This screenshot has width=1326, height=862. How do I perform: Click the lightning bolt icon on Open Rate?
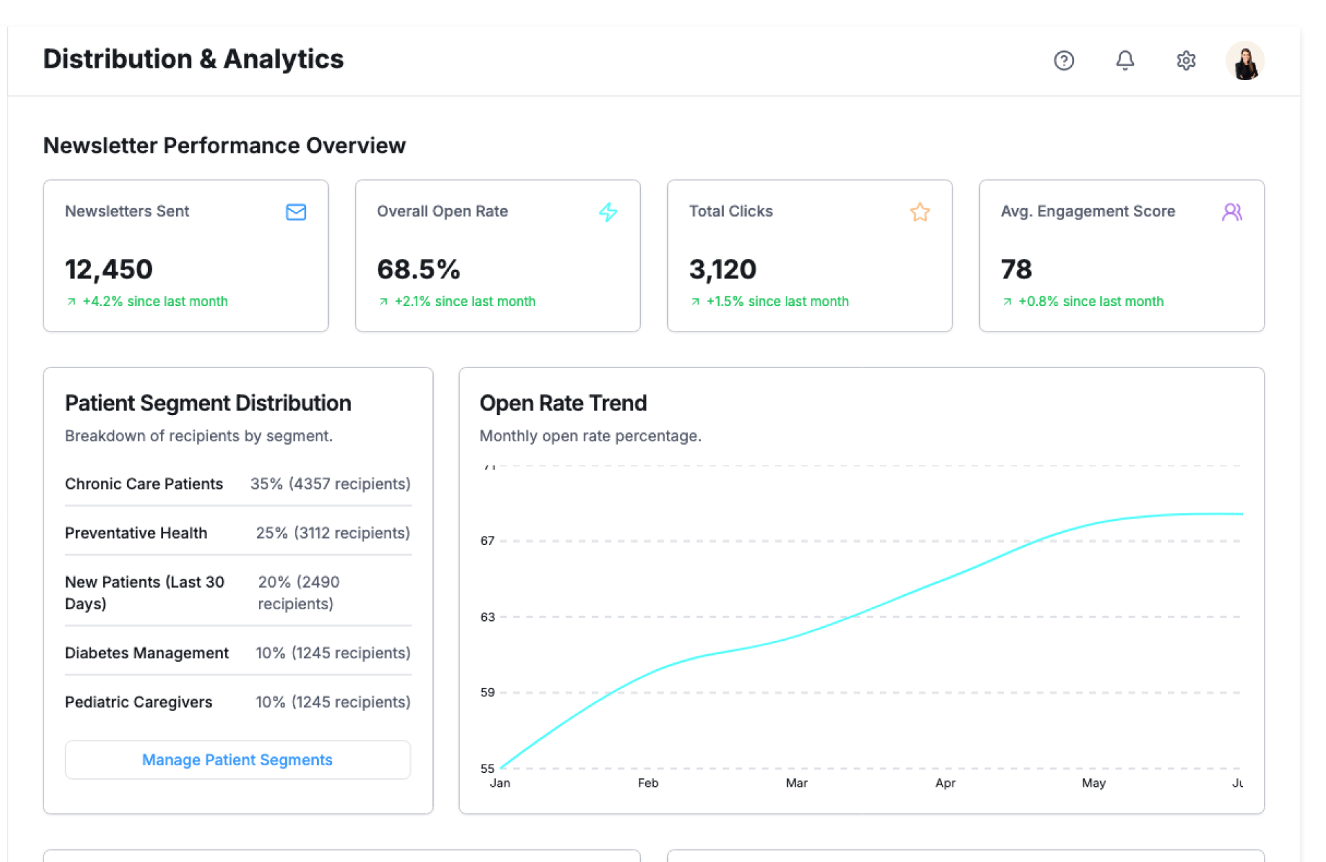[x=608, y=212]
